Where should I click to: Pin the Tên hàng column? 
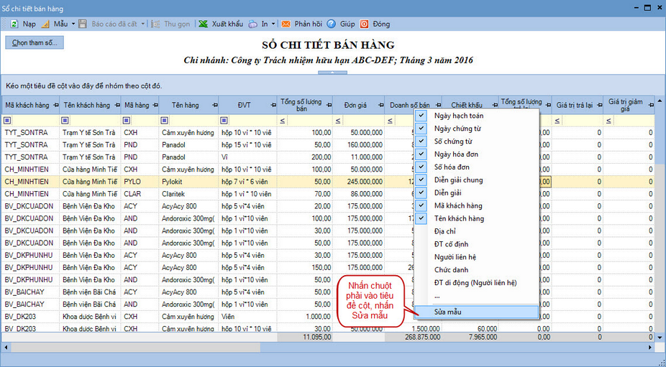pyautogui.click(x=215, y=106)
